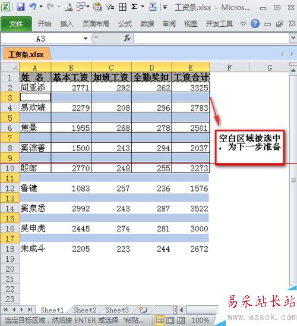297x326 pixels.
Task: Go to next sheet navigation arrow
Action: [x=21, y=309]
